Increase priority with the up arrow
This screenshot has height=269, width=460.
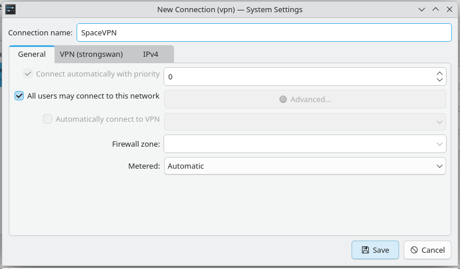coord(439,73)
